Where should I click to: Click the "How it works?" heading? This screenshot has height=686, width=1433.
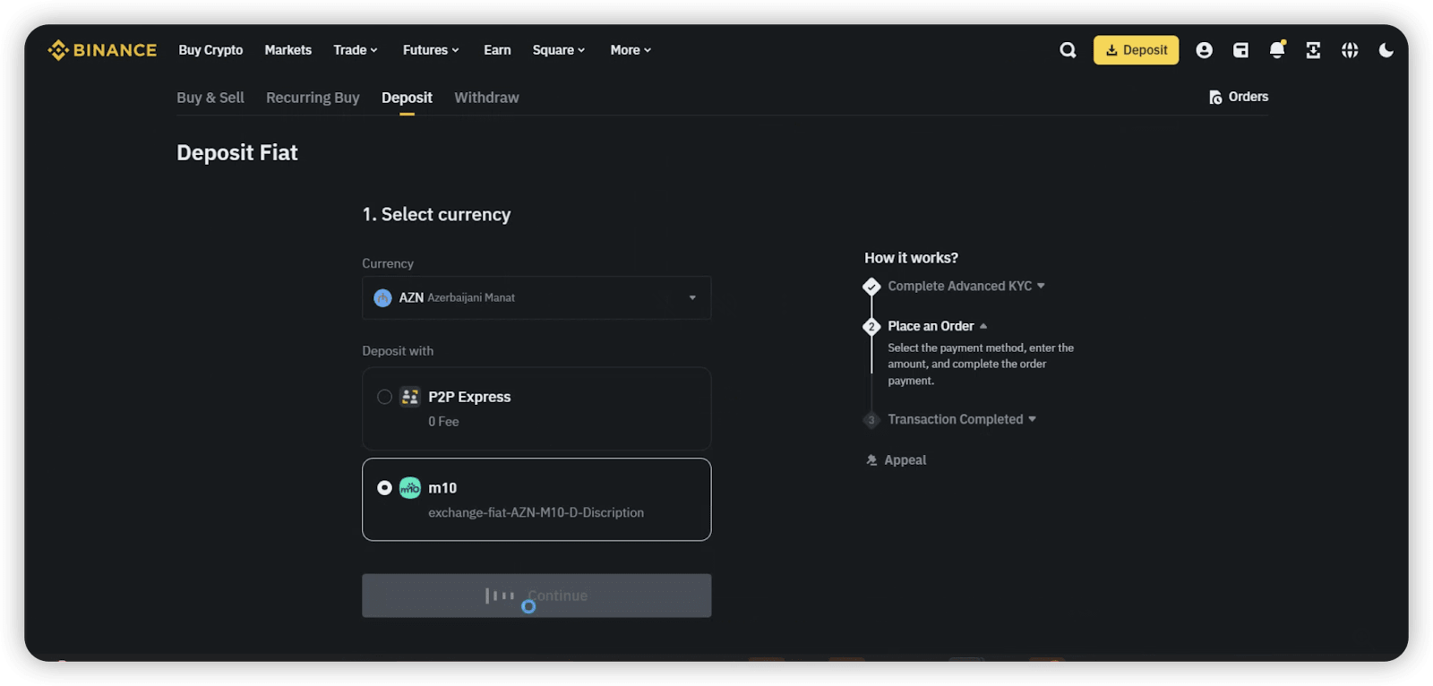click(911, 258)
